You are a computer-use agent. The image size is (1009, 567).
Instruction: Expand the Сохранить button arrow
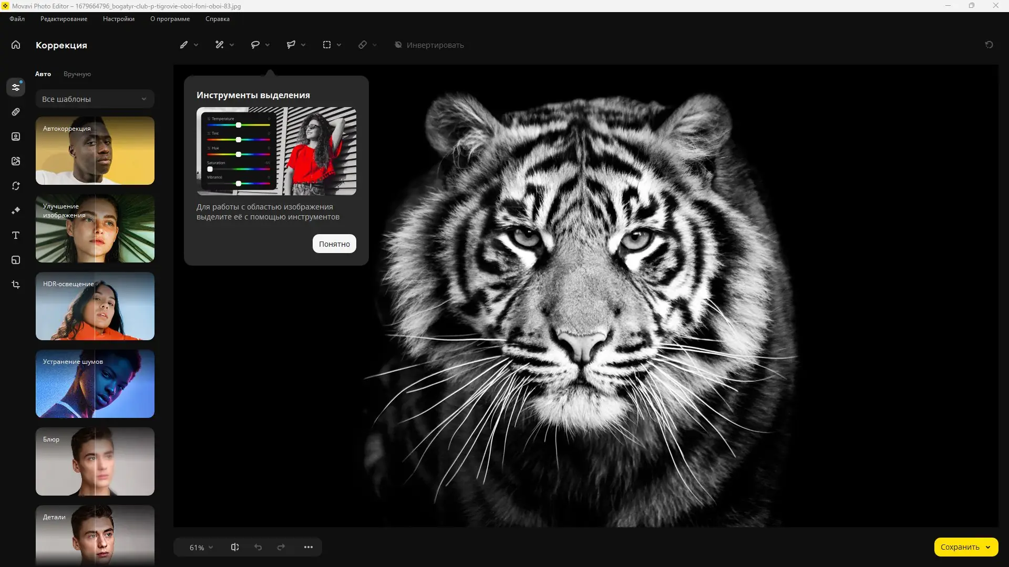click(988, 547)
